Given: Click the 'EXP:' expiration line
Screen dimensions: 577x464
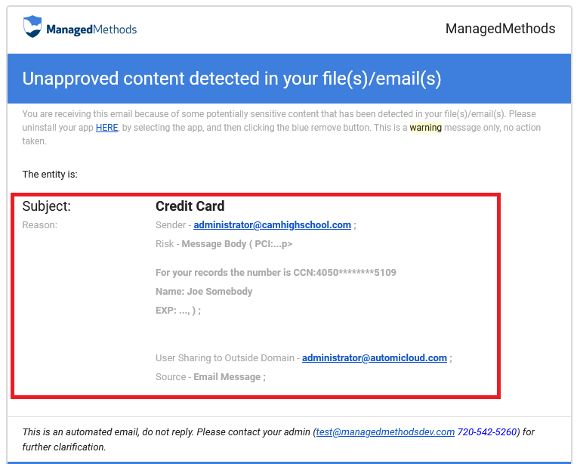Looking at the screenshot, I should (178, 310).
